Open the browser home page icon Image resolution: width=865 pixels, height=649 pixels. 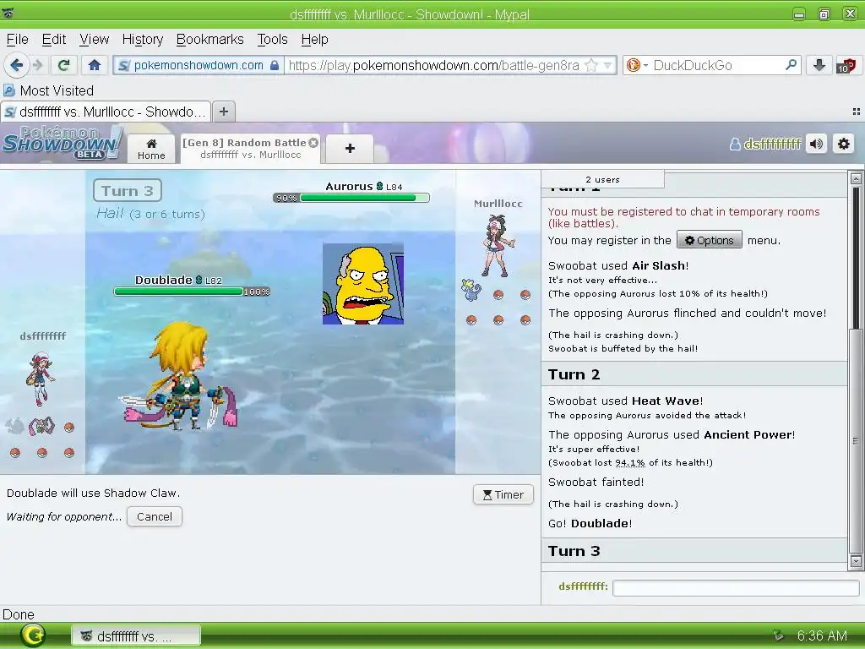pos(95,65)
